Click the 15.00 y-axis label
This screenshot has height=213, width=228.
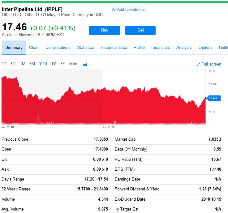pyautogui.click(x=213, y=112)
